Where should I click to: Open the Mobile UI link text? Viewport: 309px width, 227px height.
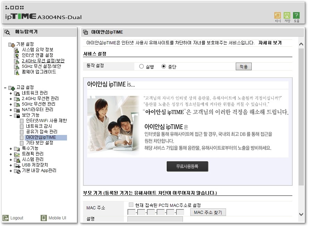57,218
